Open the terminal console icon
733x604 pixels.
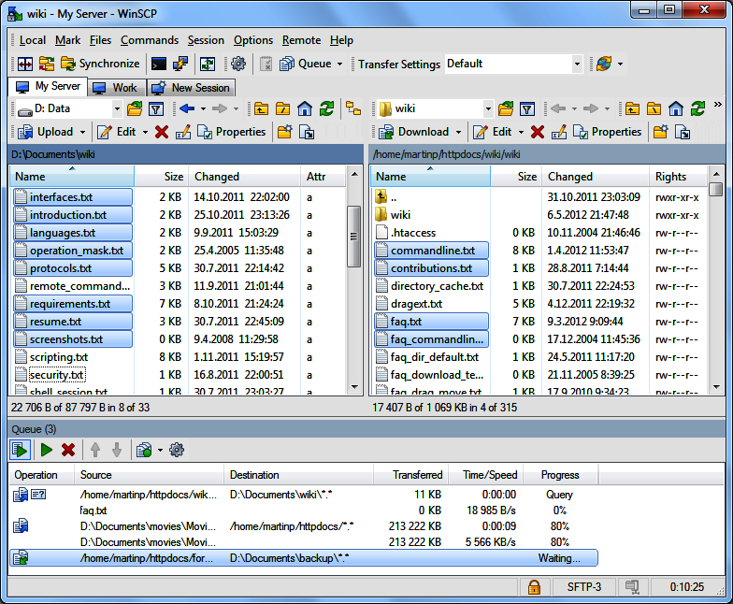(x=159, y=64)
